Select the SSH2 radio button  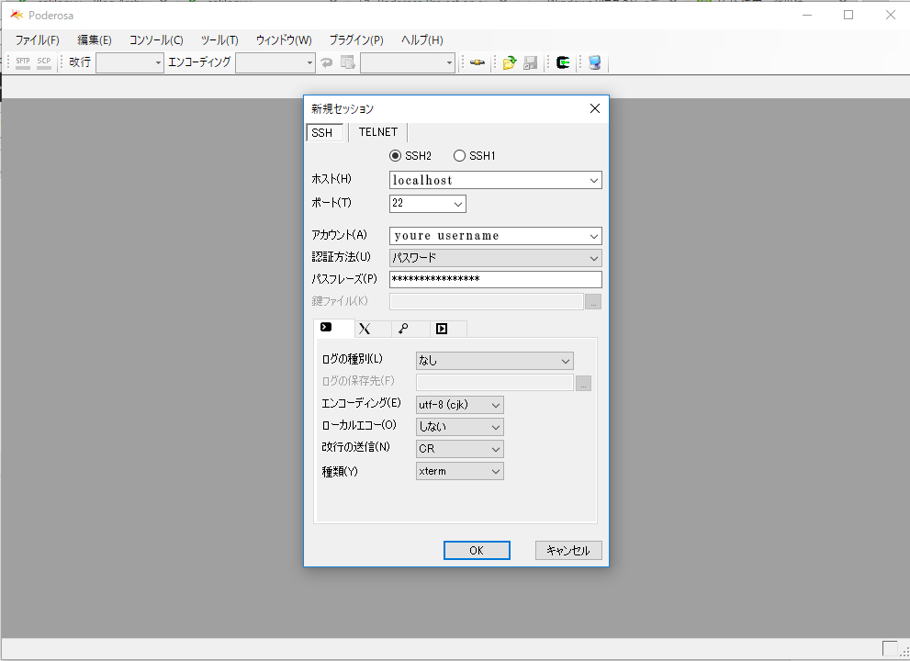[x=395, y=155]
